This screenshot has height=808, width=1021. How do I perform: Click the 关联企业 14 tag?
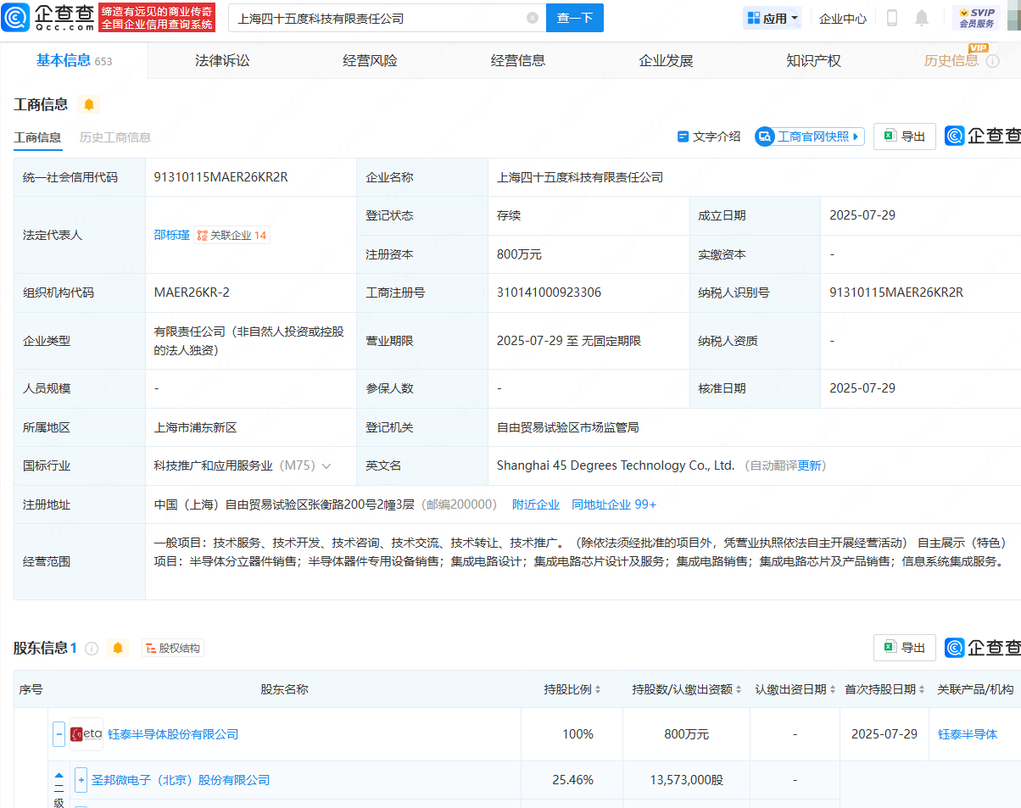tap(232, 236)
